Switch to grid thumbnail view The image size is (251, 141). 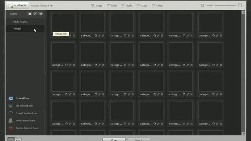click(x=11, y=139)
